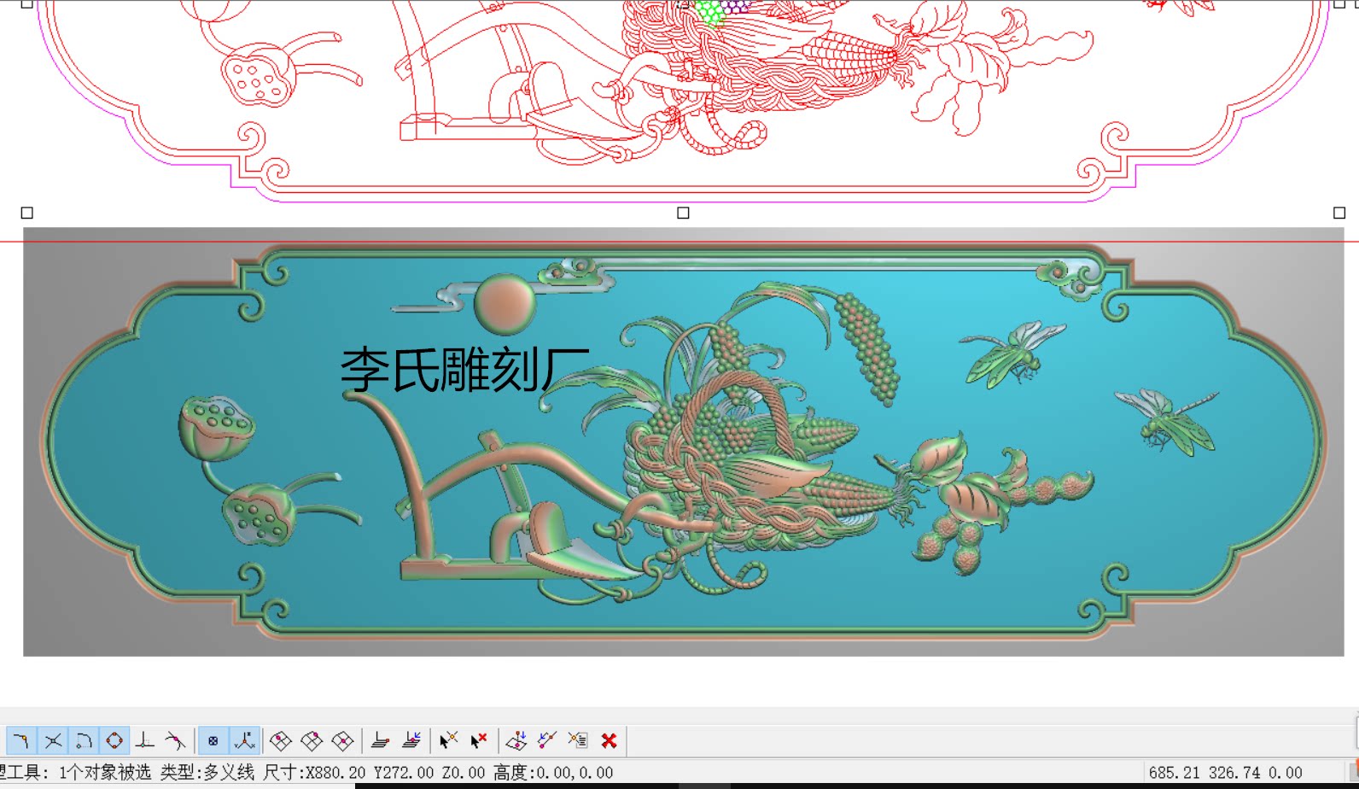Select the teal 3D relief carving image
Screen dimensions: 1359x789
[x=683, y=441]
